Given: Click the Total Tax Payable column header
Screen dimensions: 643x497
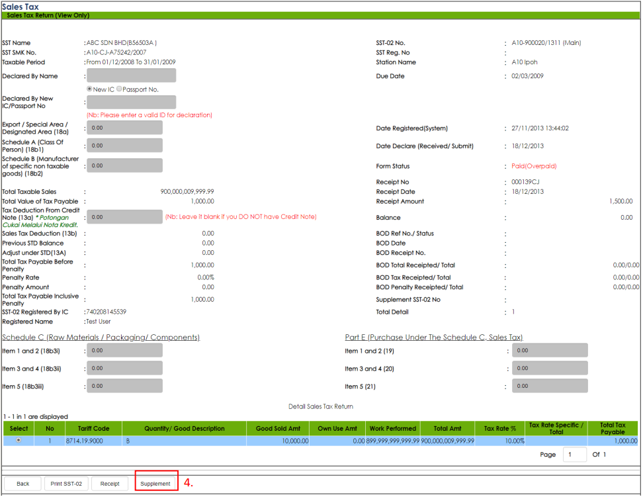Looking at the screenshot, I should (612, 429).
